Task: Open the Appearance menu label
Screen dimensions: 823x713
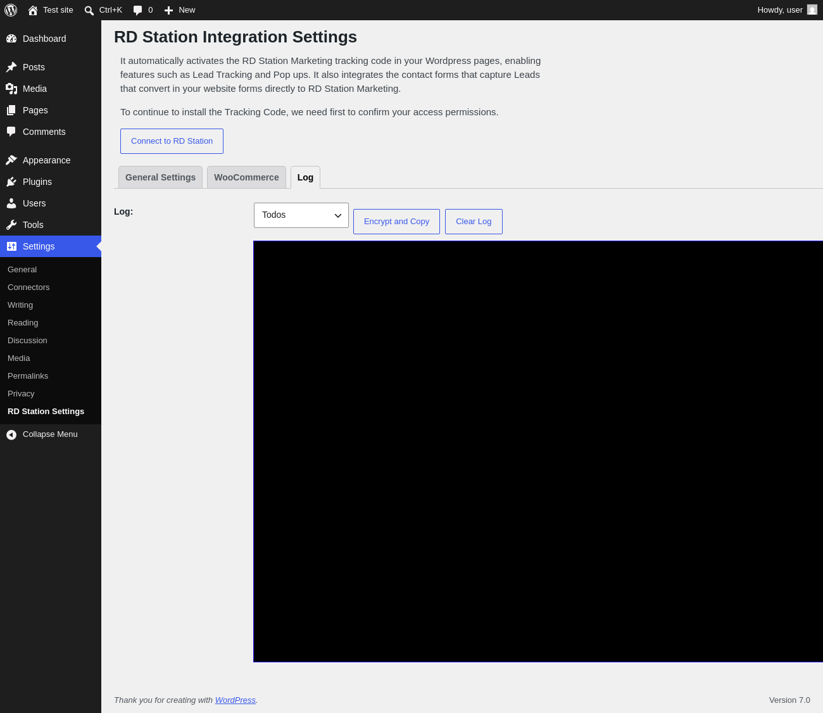Action: (x=46, y=160)
